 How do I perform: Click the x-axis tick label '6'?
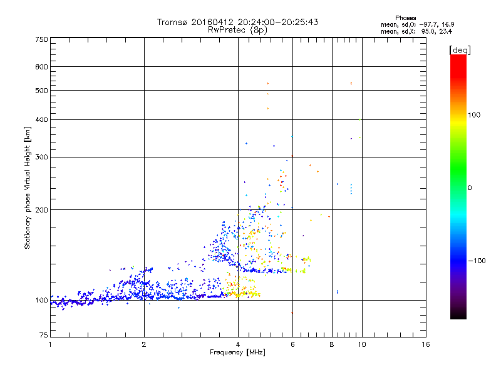(292, 344)
